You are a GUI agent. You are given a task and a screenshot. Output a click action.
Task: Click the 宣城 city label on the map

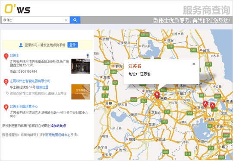[162, 140]
